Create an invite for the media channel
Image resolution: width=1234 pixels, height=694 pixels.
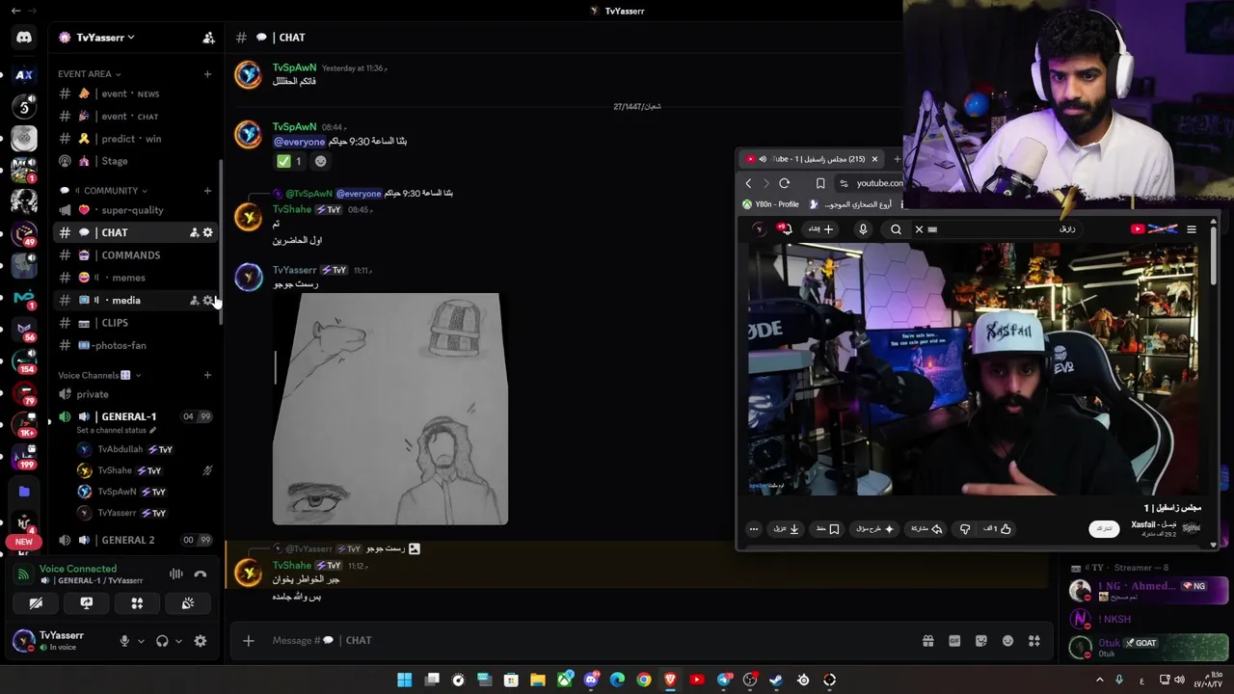point(194,301)
